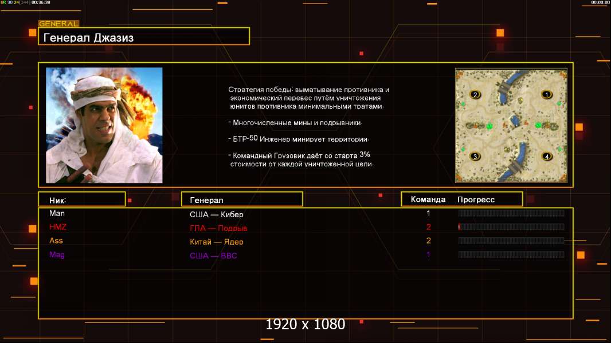Click start position marker 3 on the map
Image resolution: width=611 pixels, height=343 pixels.
tap(475, 157)
